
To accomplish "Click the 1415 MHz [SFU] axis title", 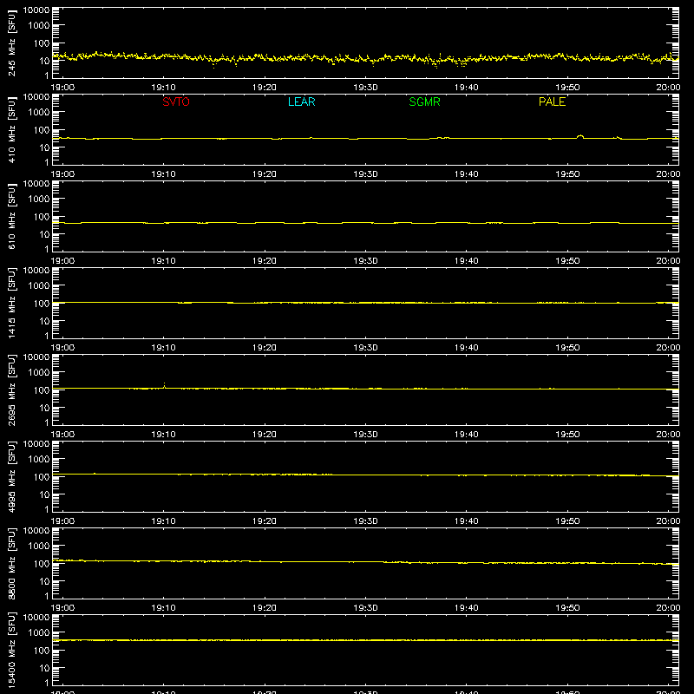I will pos(12,303).
